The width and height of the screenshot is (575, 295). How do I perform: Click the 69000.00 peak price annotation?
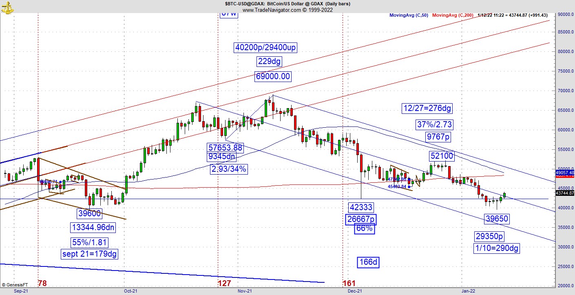point(273,76)
